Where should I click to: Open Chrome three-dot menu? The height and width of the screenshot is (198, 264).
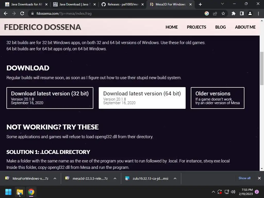(x=258, y=13)
